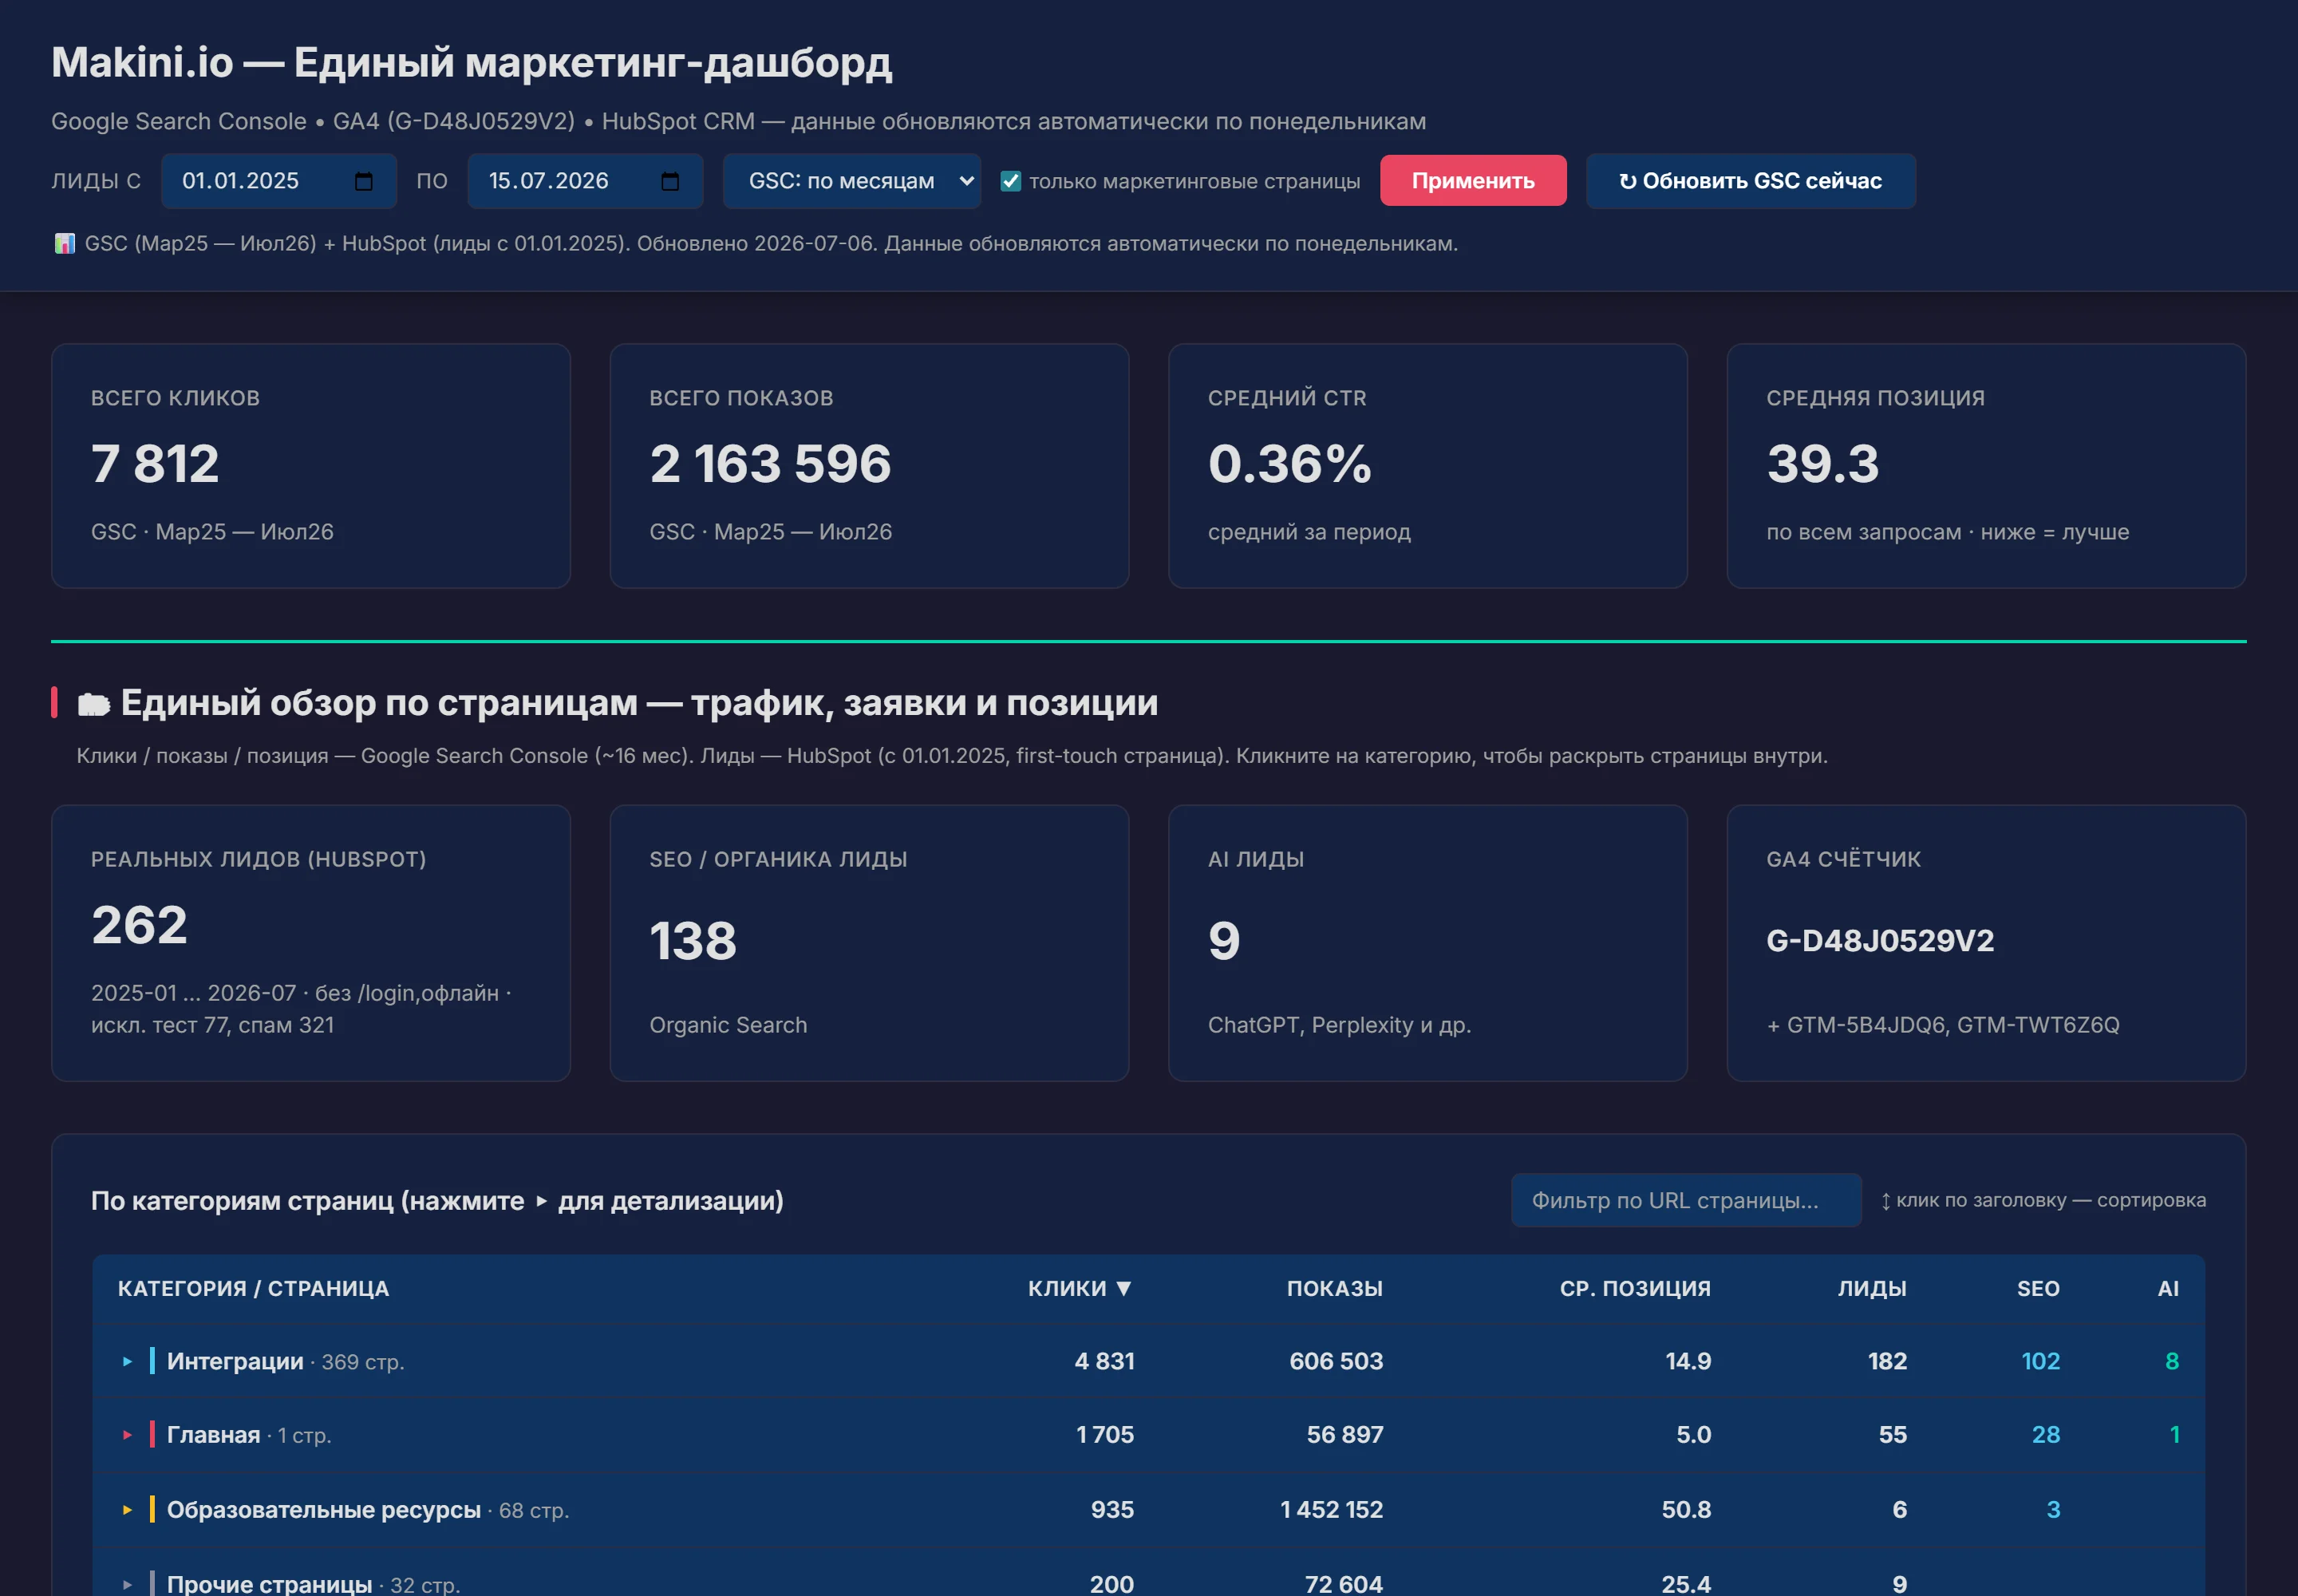
Task: Click the end date field 15.07.2026
Action: (x=585, y=181)
